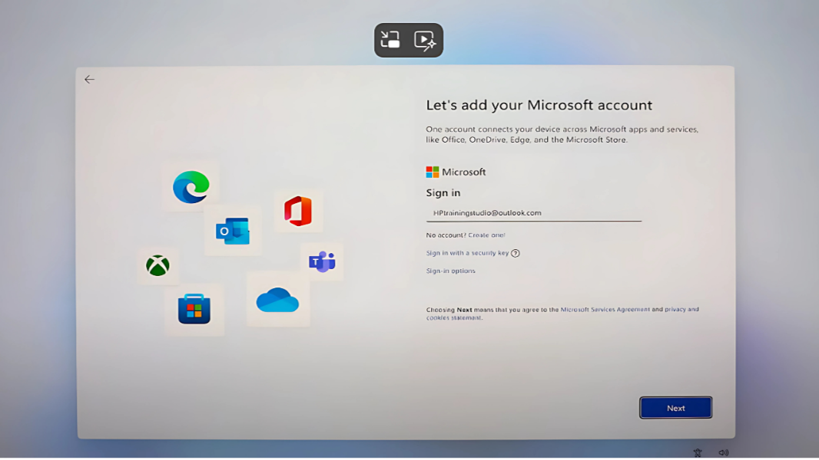Click the volume speaker icon

(724, 452)
